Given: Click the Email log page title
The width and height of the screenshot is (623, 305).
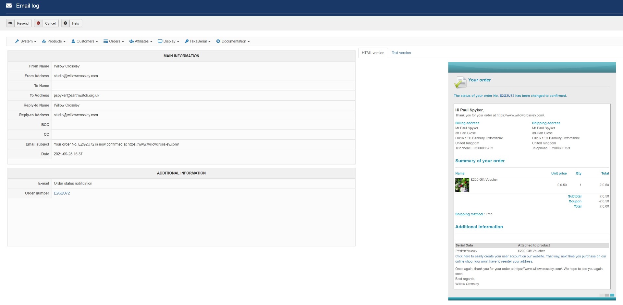Looking at the screenshot, I should coord(28,6).
